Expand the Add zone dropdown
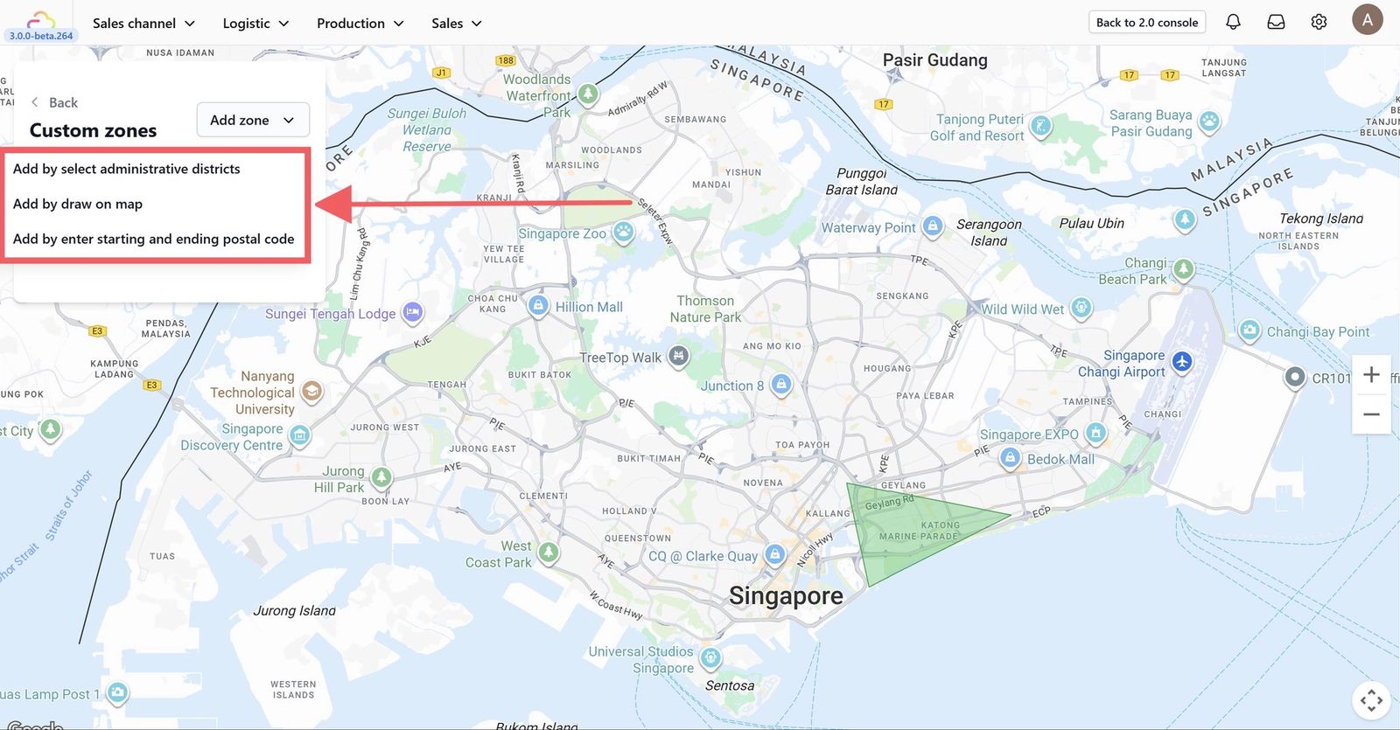The height and width of the screenshot is (730, 1400). pos(253,120)
